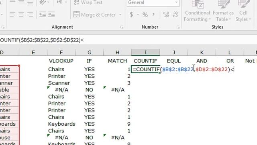Click the Text Direction icon
This screenshot has width=257, height=145.
(x=59, y=2)
